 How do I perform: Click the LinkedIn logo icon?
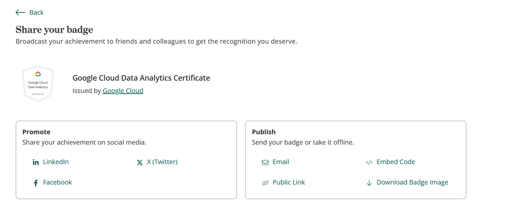(35, 162)
